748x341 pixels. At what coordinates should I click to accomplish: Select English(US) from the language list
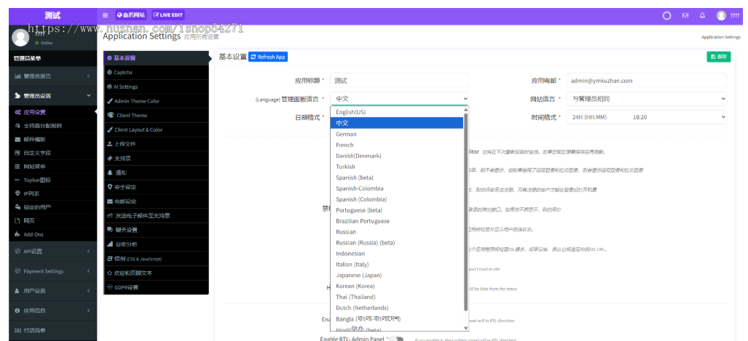397,112
